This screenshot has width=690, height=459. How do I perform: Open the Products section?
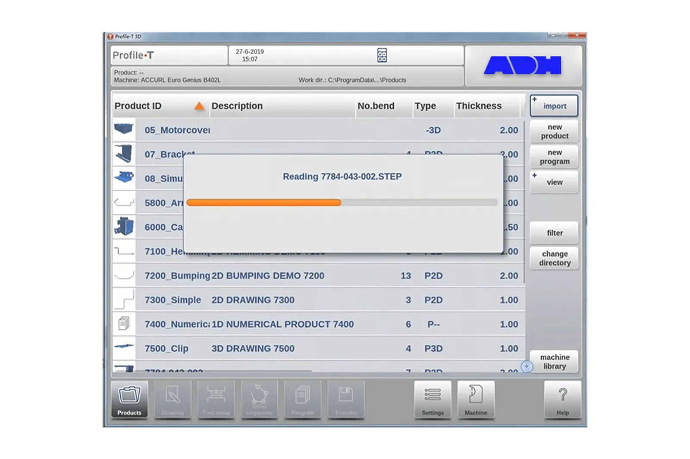coord(129,400)
